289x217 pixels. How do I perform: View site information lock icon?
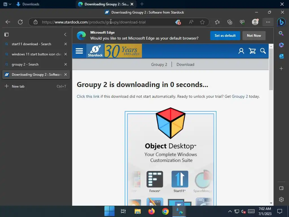36,22
